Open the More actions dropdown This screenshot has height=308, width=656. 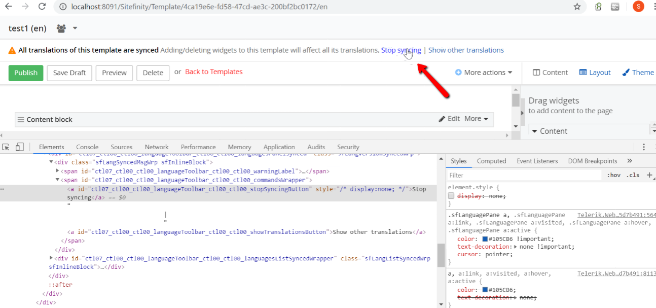[x=484, y=73]
